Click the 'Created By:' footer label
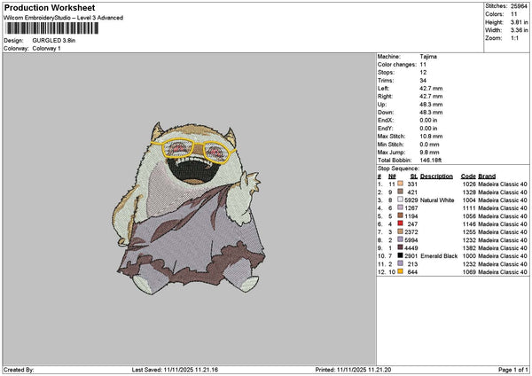 coord(19,370)
